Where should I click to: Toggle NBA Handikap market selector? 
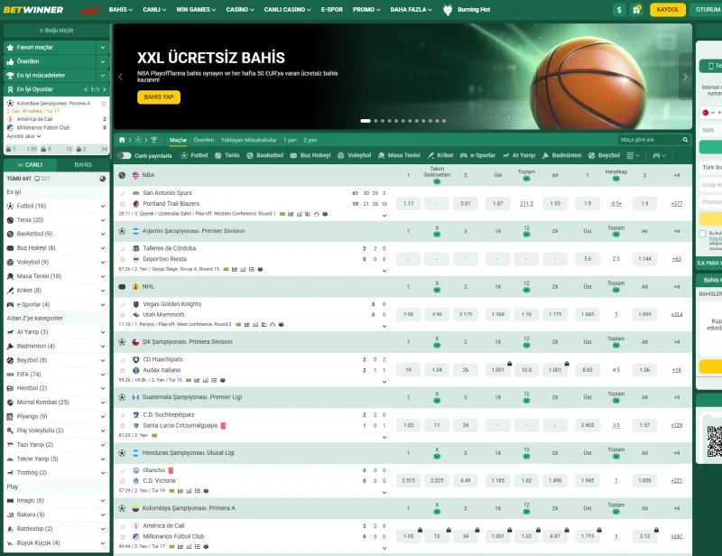pos(616,179)
